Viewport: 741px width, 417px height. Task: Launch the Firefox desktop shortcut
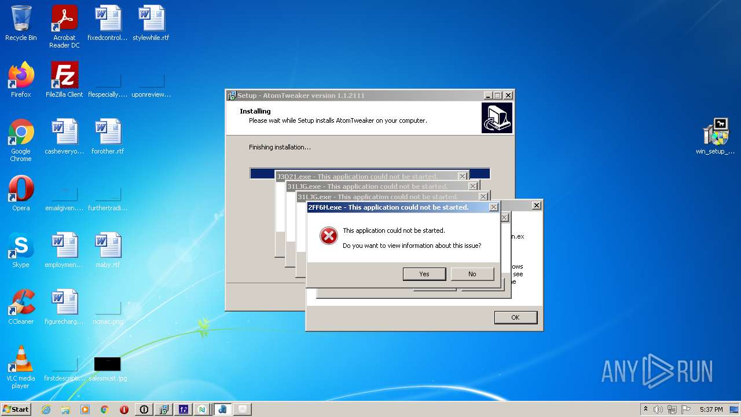pyautogui.click(x=21, y=80)
